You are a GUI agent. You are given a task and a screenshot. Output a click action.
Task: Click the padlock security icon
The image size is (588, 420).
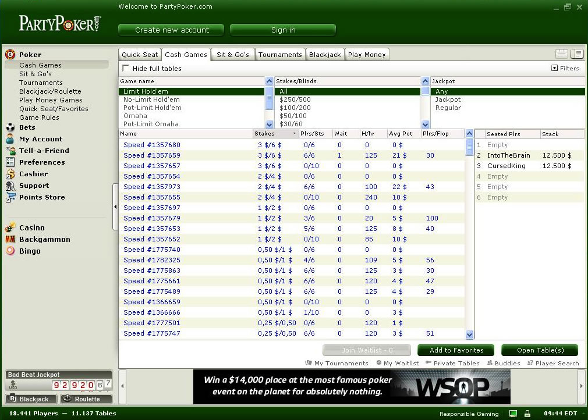(527, 414)
